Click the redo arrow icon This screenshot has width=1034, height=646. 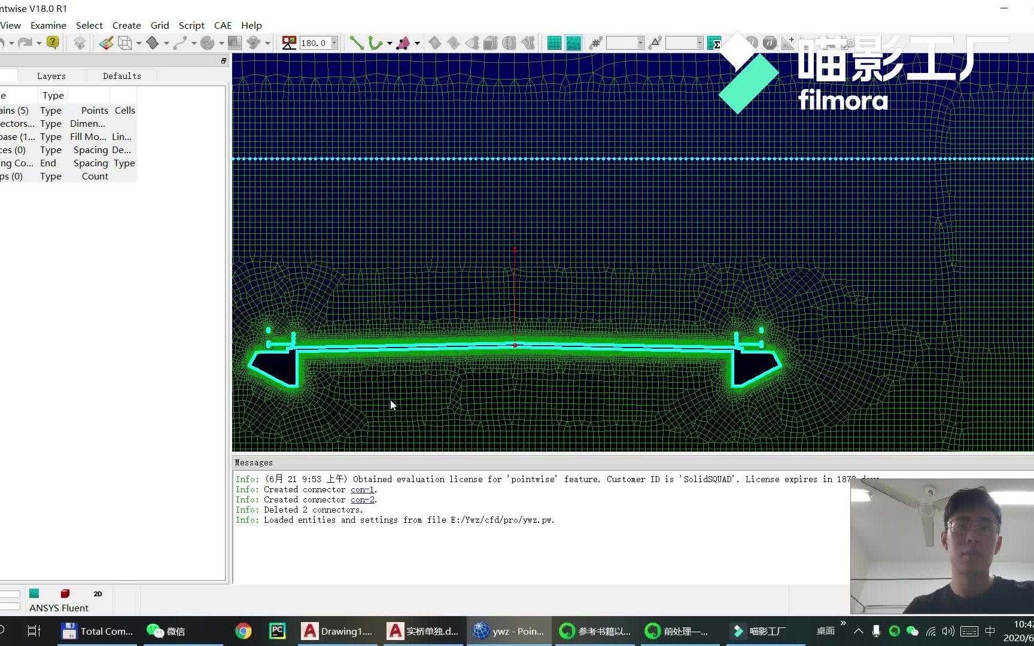[25, 42]
